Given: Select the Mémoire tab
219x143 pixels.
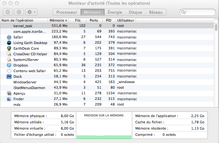Looking at the screenshot, I should [x=92, y=12].
